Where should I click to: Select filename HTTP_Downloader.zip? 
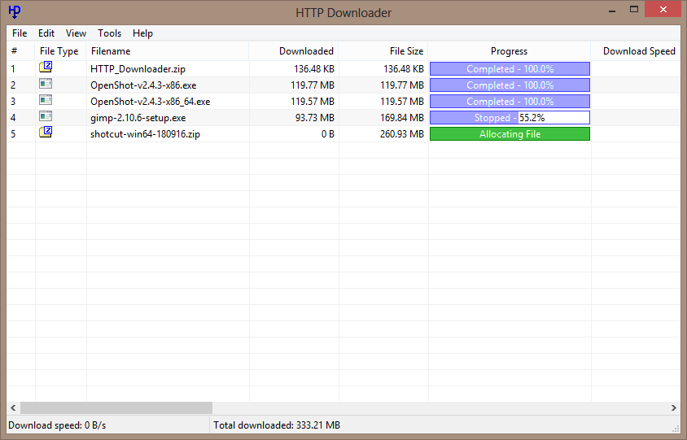click(x=138, y=69)
